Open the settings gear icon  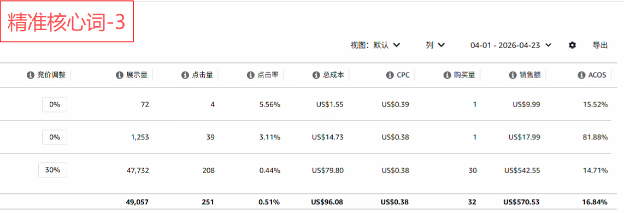pos(572,45)
